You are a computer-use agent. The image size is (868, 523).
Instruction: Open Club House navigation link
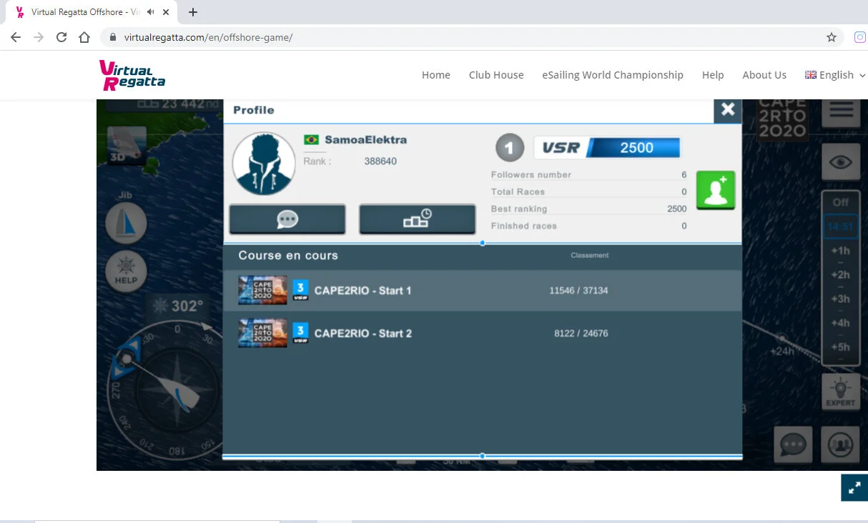pos(496,75)
